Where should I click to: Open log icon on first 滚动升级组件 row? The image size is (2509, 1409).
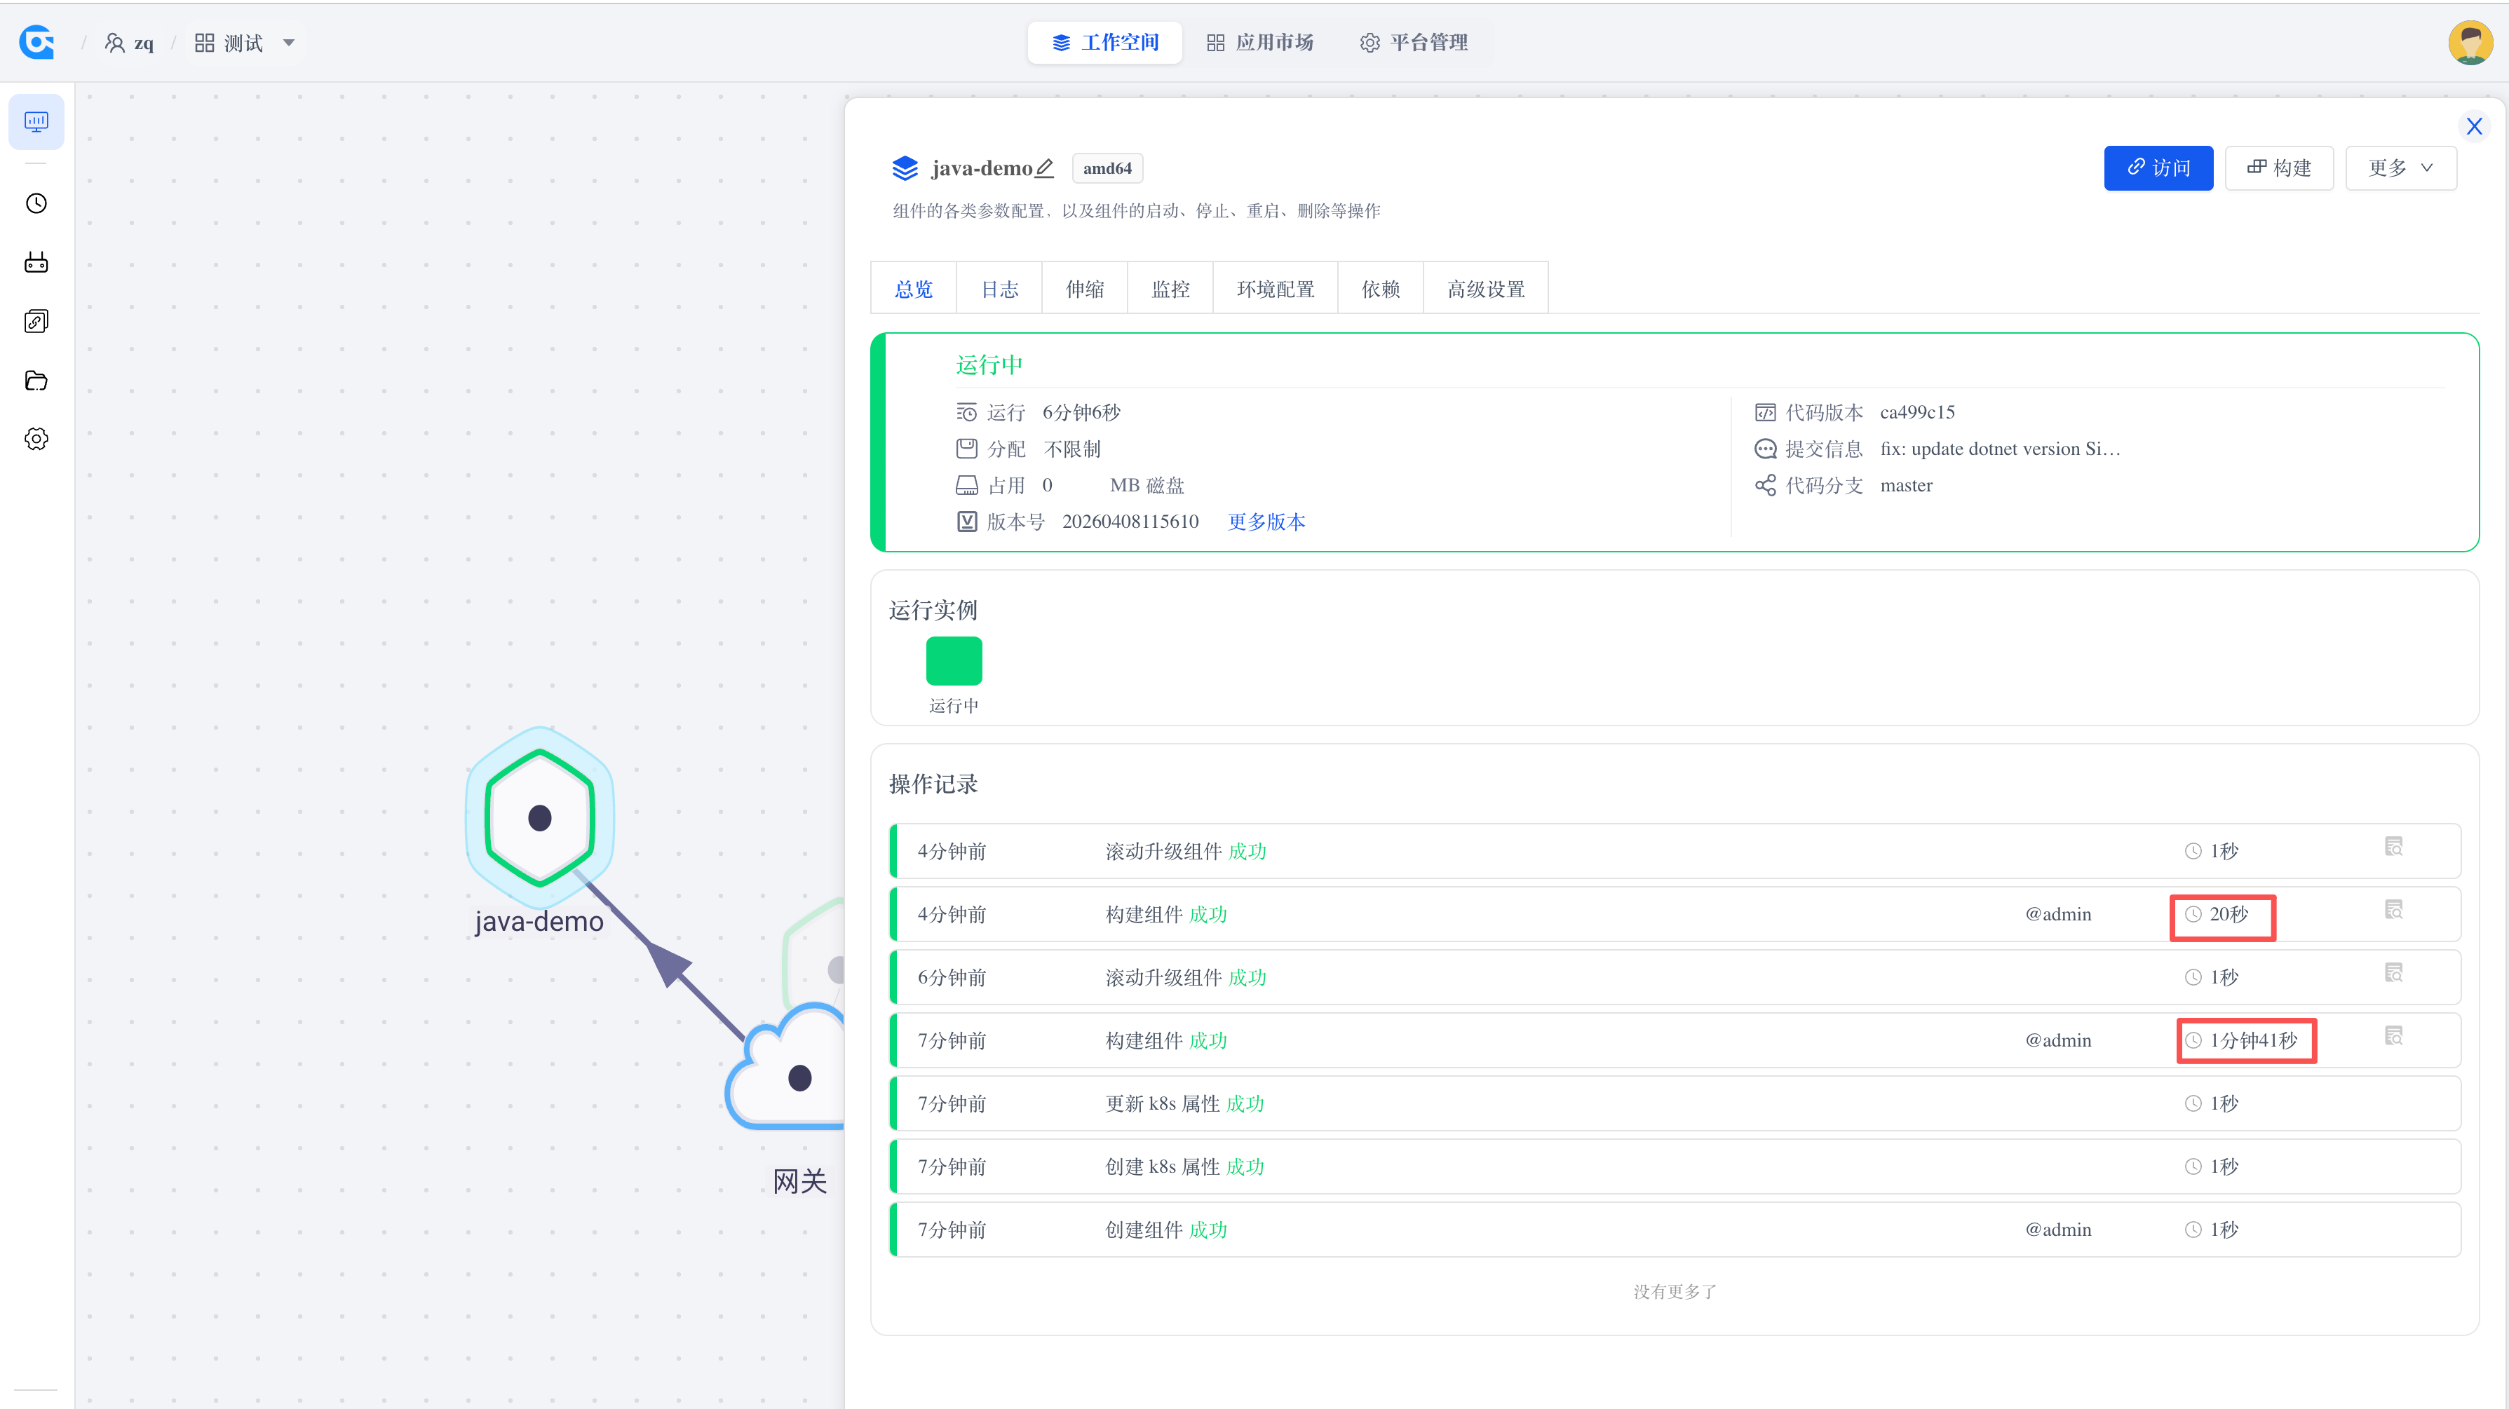pos(2393,848)
